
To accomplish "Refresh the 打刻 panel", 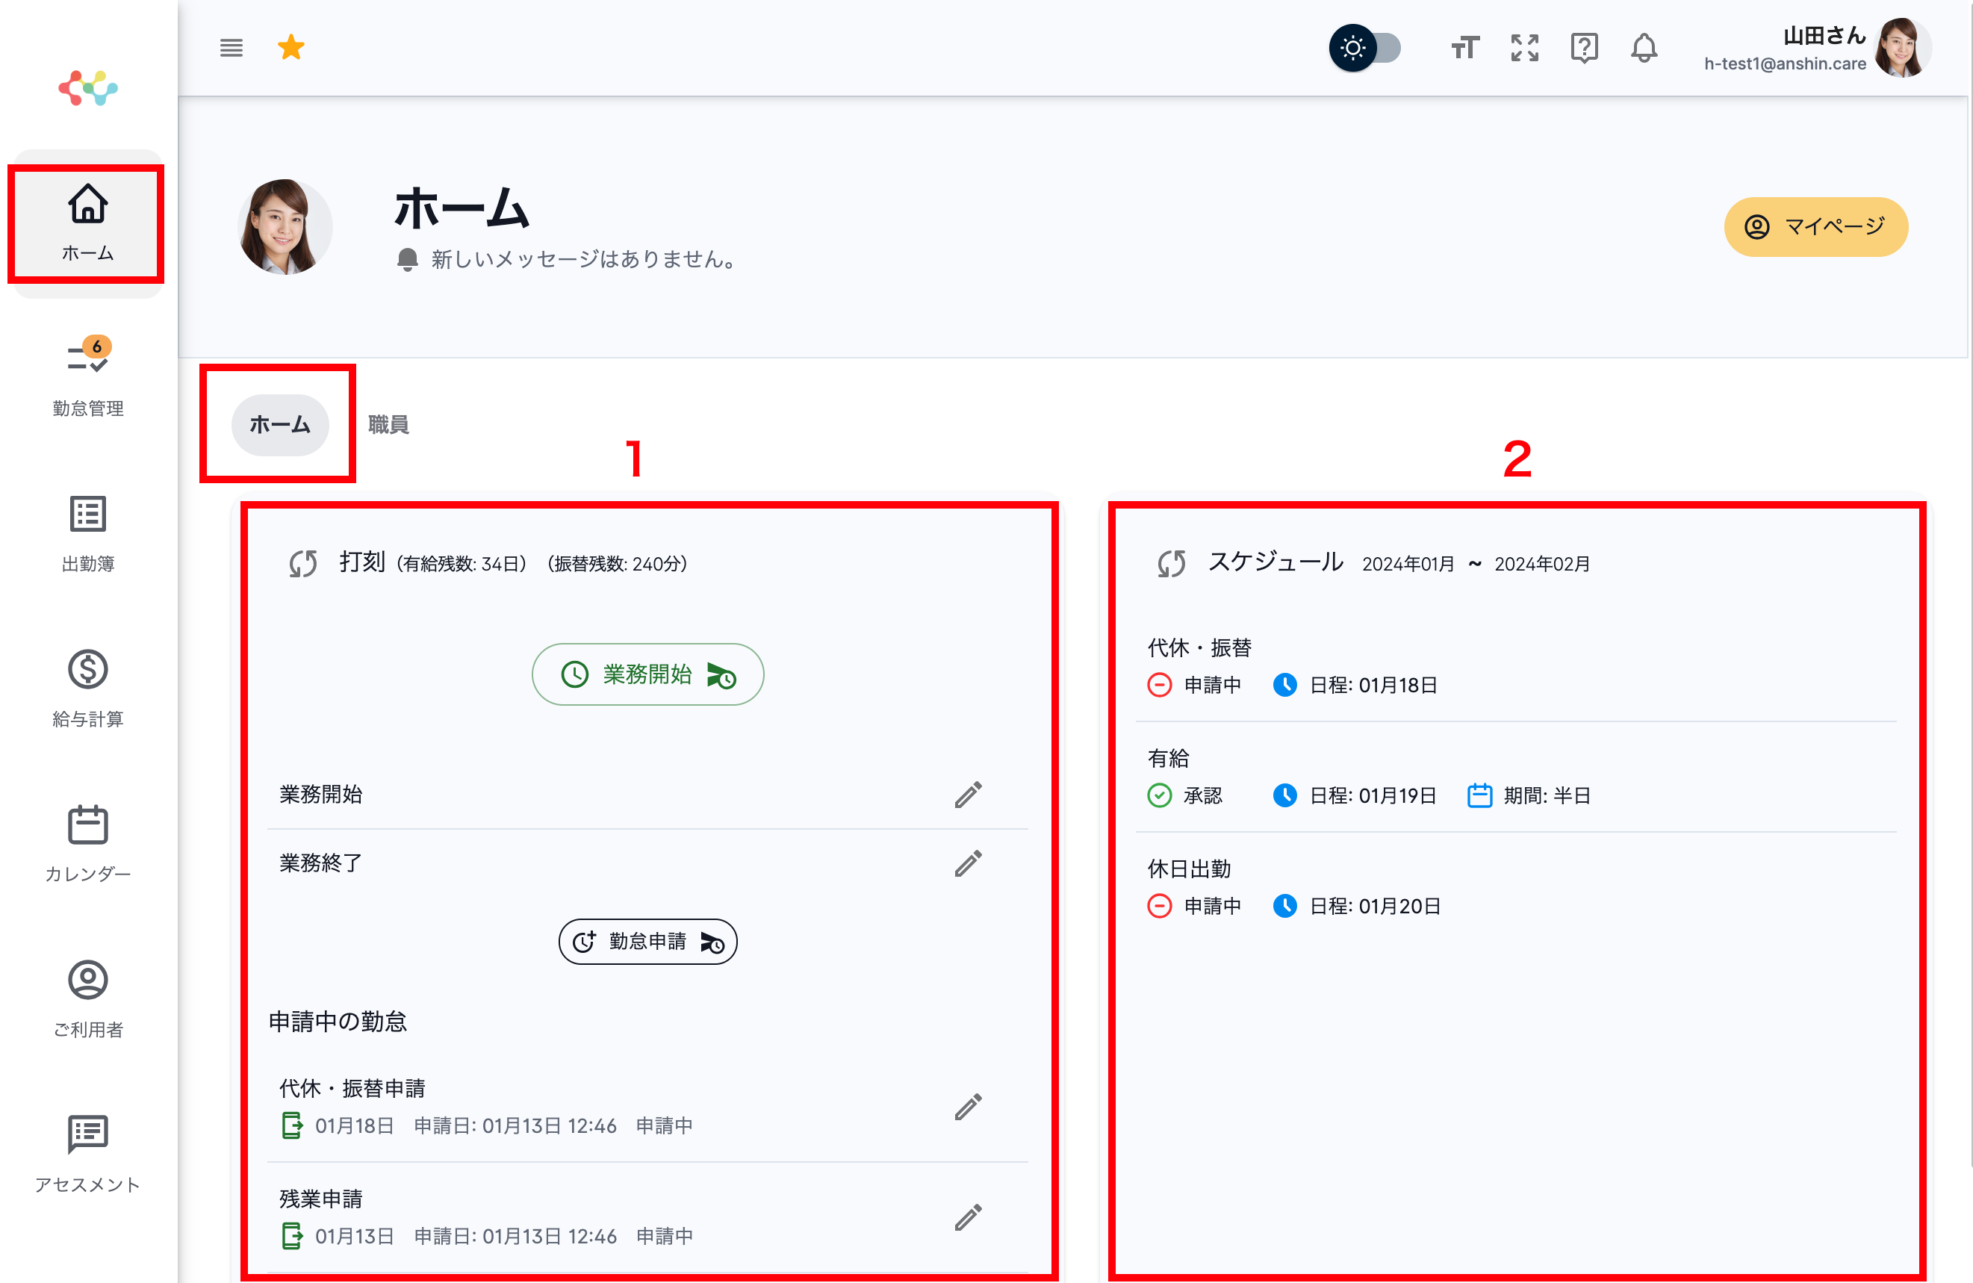I will pos(303,564).
